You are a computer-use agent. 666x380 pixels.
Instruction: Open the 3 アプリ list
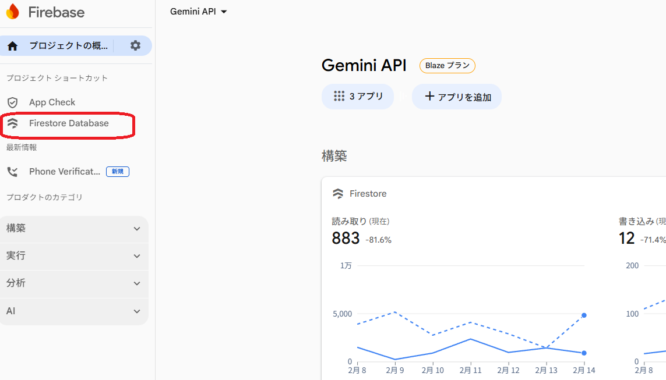tap(357, 96)
